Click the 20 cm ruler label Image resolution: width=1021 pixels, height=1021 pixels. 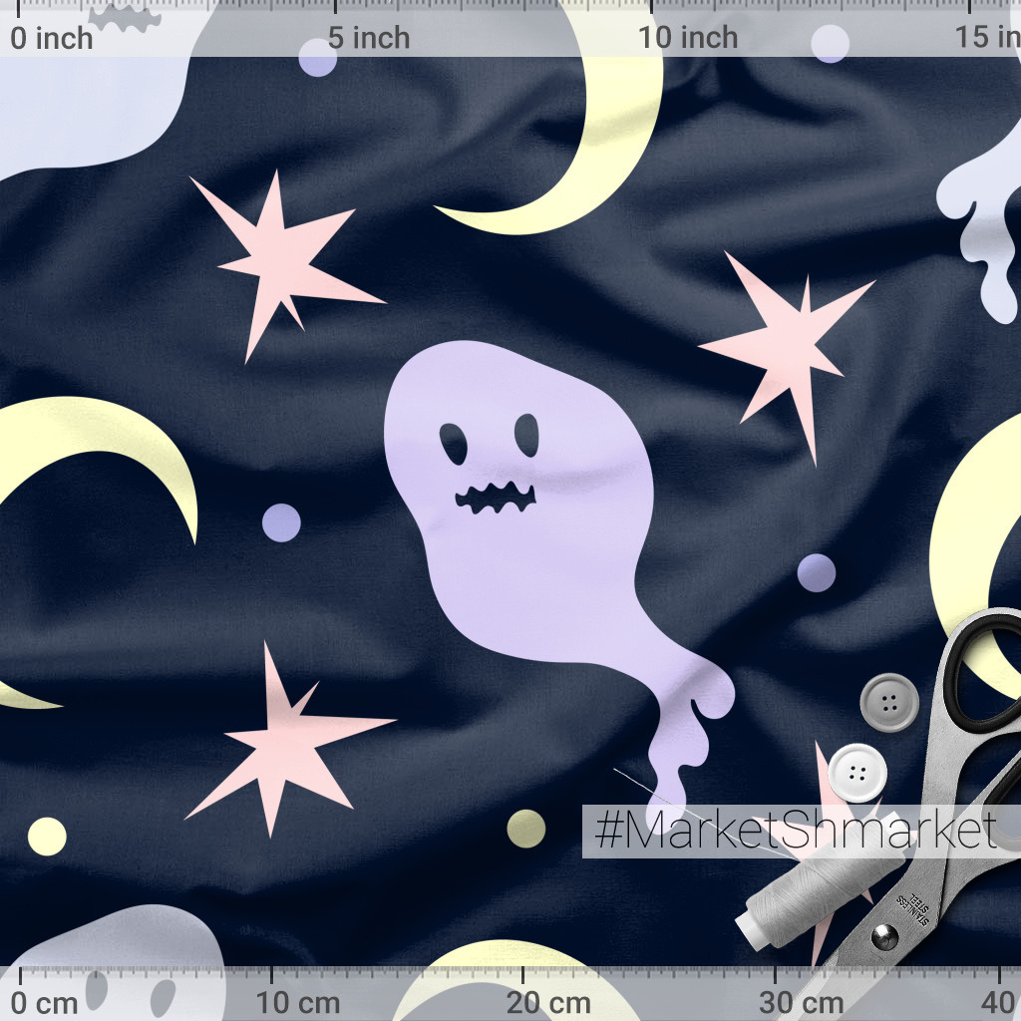click(x=547, y=1002)
